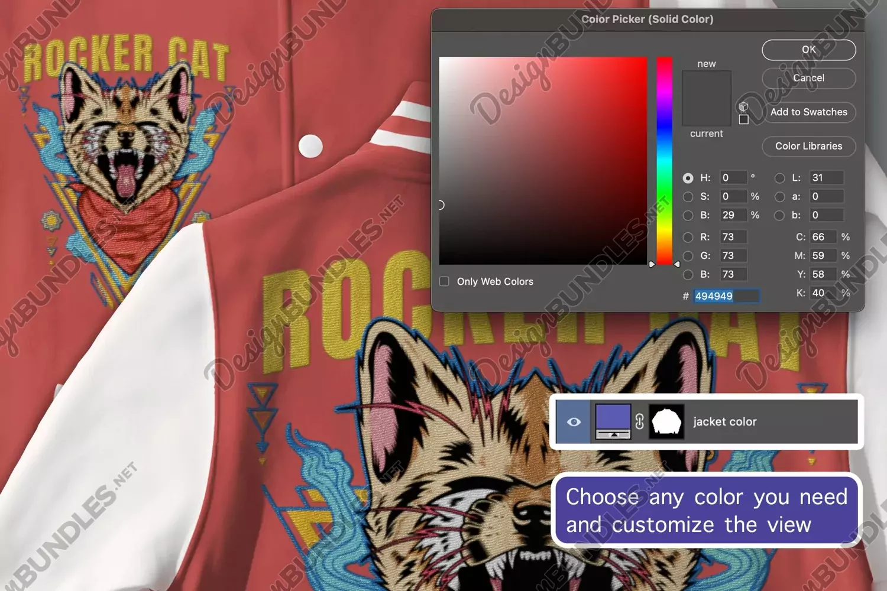
Task: Click the Lab 'a' value field
Action: pyautogui.click(x=827, y=197)
